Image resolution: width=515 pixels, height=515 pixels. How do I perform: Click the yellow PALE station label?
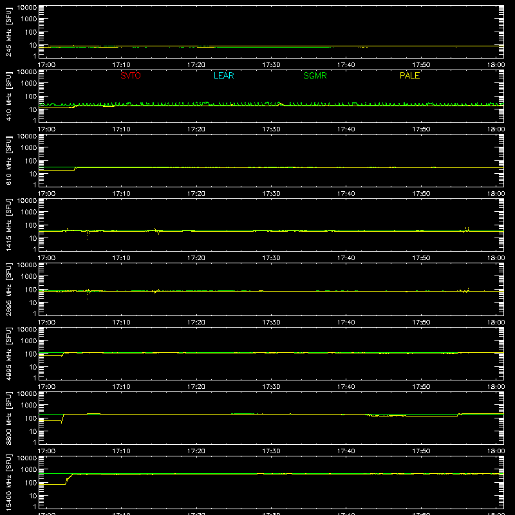pyautogui.click(x=409, y=75)
